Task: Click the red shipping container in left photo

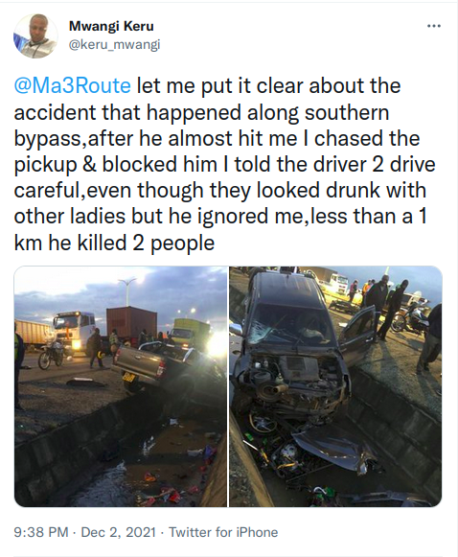Action: tap(131, 325)
